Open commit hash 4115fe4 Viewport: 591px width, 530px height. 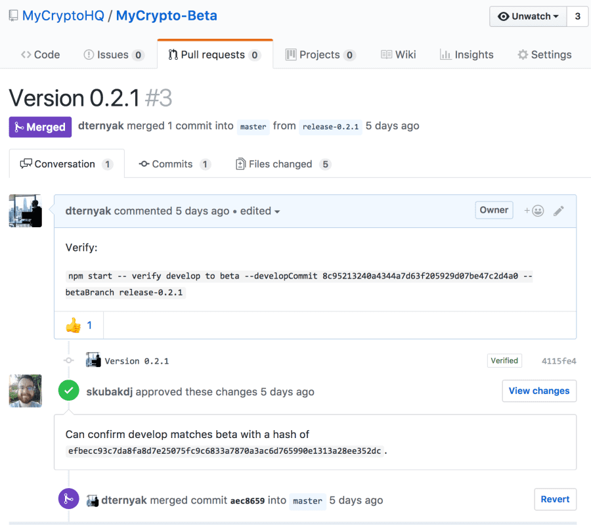tap(559, 361)
